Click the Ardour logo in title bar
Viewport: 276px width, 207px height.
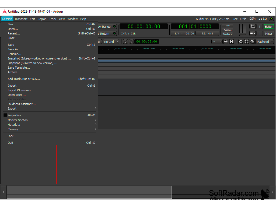pyautogui.click(x=5, y=12)
